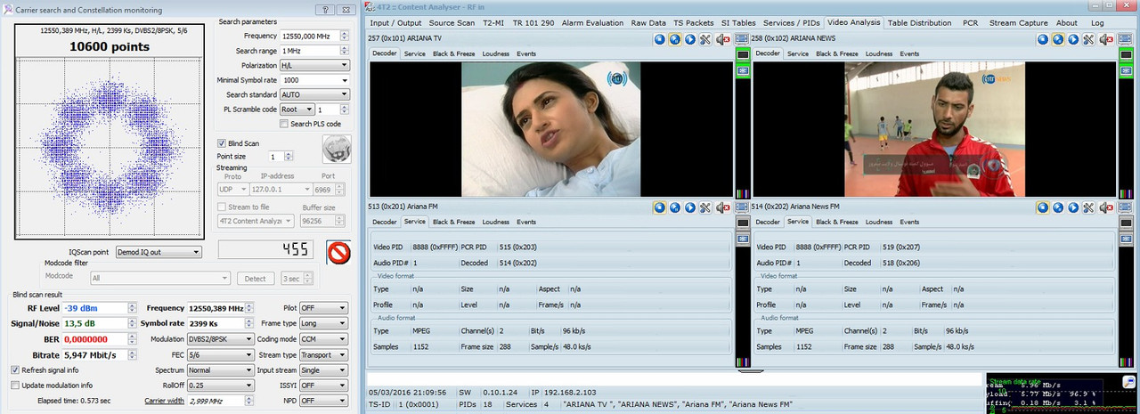The height and width of the screenshot is (414, 1140).
Task: Open Loudness tab in 257 ARIANA TV panel
Action: pyautogui.click(x=496, y=53)
